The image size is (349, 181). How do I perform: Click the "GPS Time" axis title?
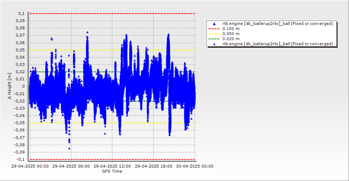point(112,171)
